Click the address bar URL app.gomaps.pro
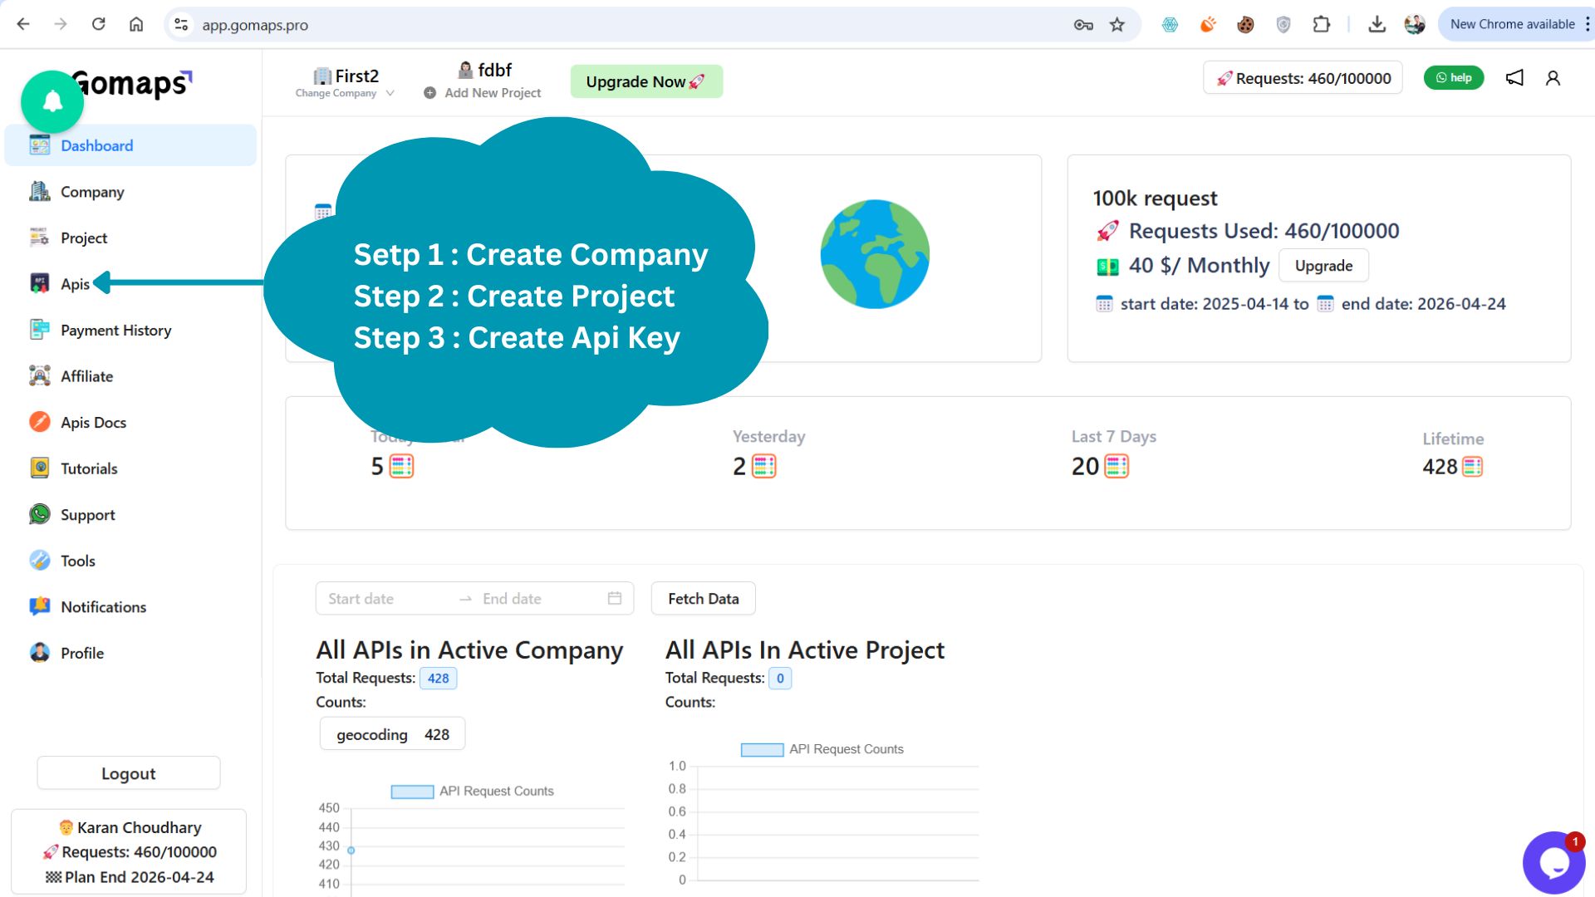This screenshot has width=1595, height=897. click(x=255, y=25)
